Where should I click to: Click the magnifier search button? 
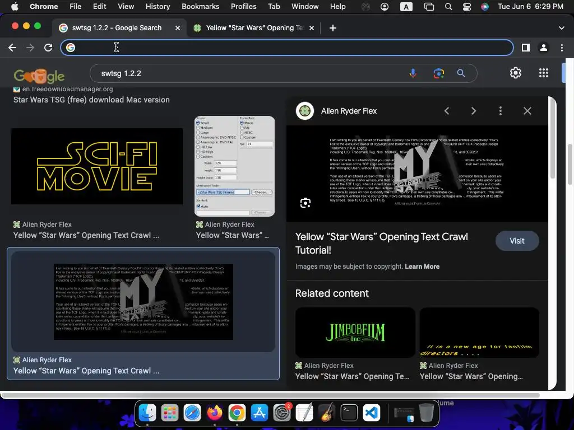461,73
